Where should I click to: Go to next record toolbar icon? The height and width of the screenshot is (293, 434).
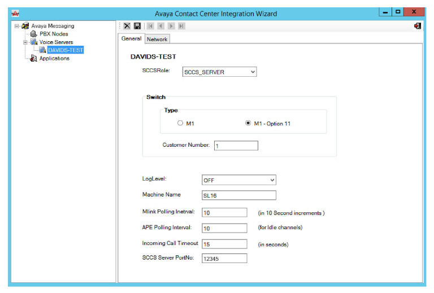coord(171,26)
